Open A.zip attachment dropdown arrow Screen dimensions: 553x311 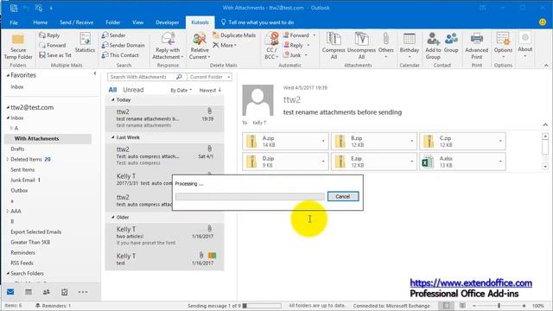pyautogui.click(x=323, y=141)
